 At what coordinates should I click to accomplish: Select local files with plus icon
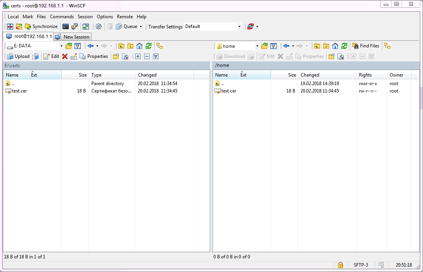[138, 56]
